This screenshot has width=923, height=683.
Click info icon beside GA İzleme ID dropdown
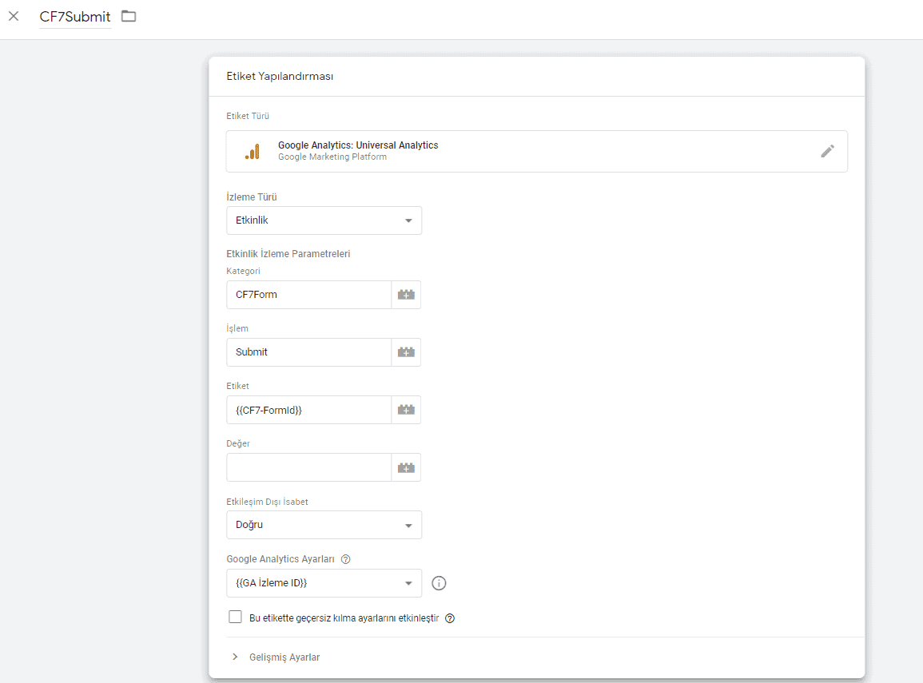point(439,583)
